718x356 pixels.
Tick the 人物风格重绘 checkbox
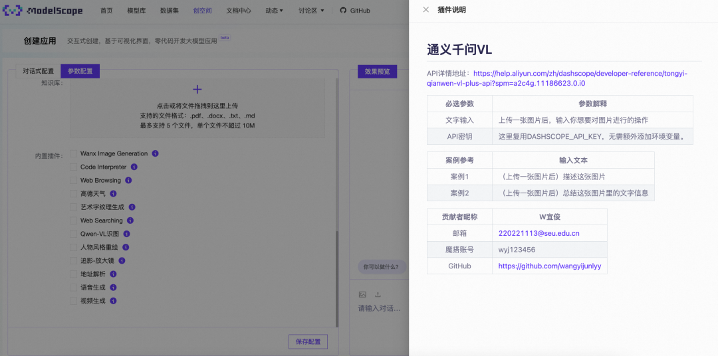coord(73,247)
